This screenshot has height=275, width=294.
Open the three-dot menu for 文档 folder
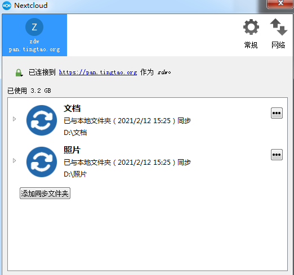[277, 113]
